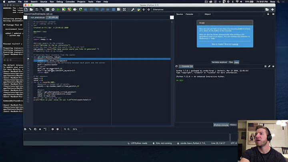Image resolution: width=288 pixels, height=162 pixels.
Task: Open the History tab
Action: point(233,125)
